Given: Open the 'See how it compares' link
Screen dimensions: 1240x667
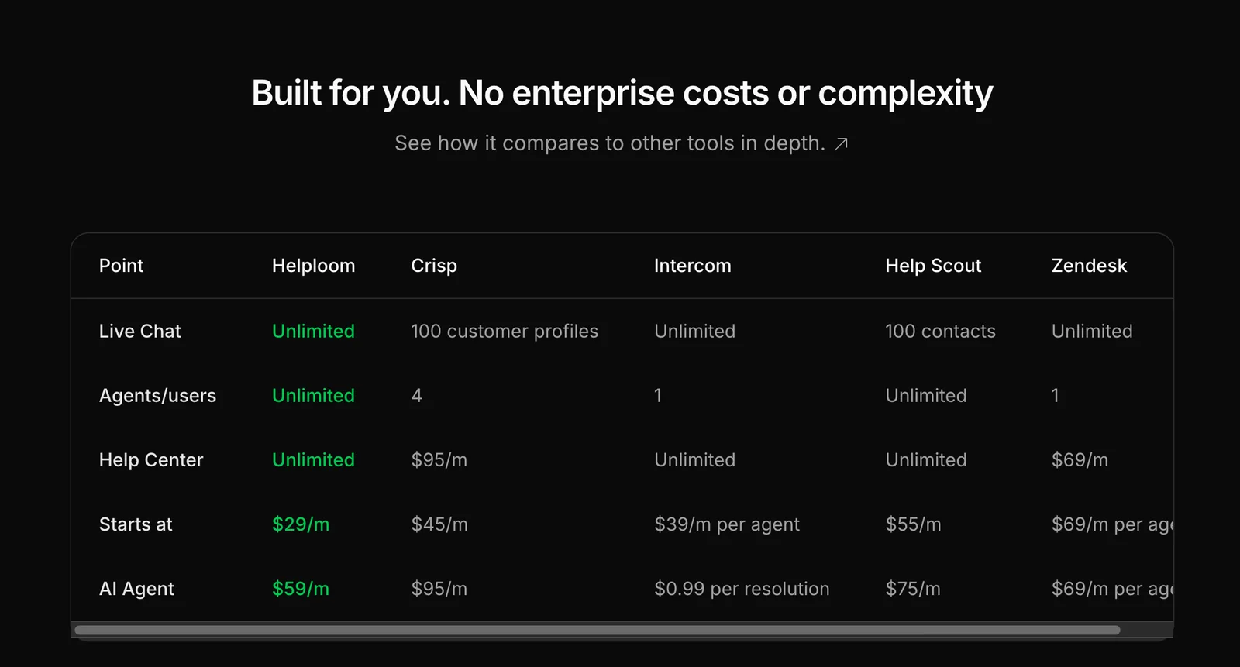Looking at the screenshot, I should [x=609, y=143].
